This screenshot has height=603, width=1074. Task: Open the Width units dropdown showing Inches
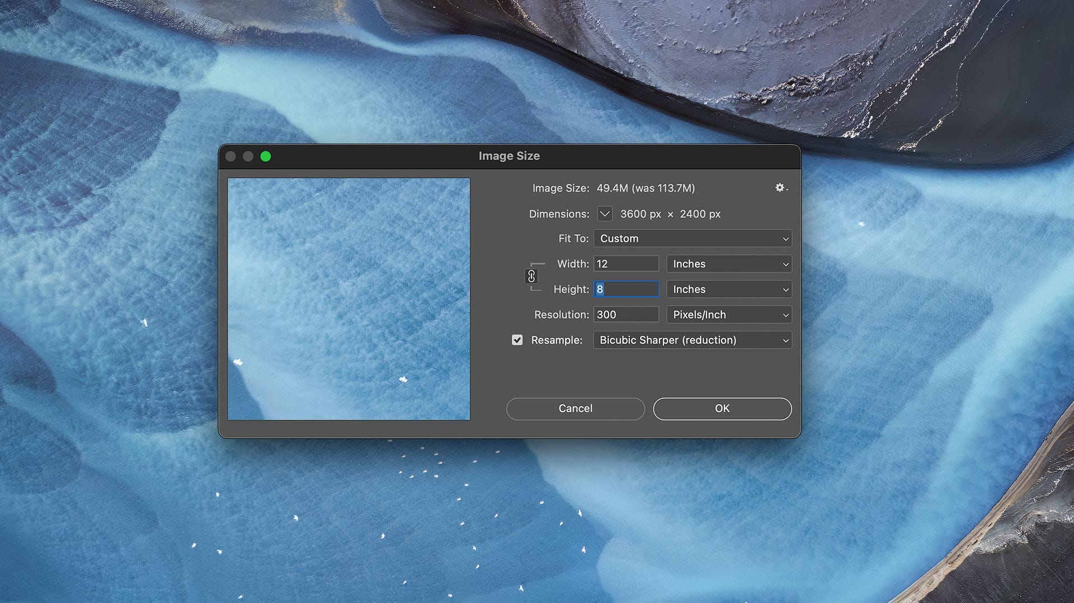729,263
